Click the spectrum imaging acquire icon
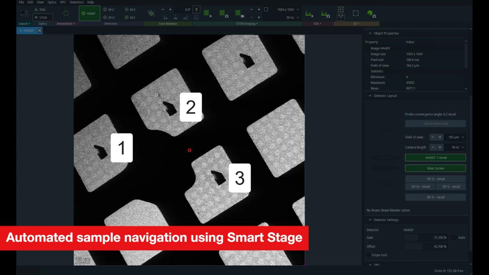This screenshot has height=275, width=489. [x=371, y=14]
